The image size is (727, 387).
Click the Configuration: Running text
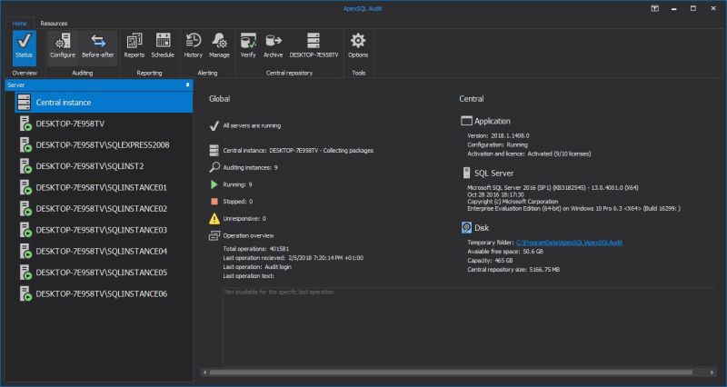click(497, 144)
